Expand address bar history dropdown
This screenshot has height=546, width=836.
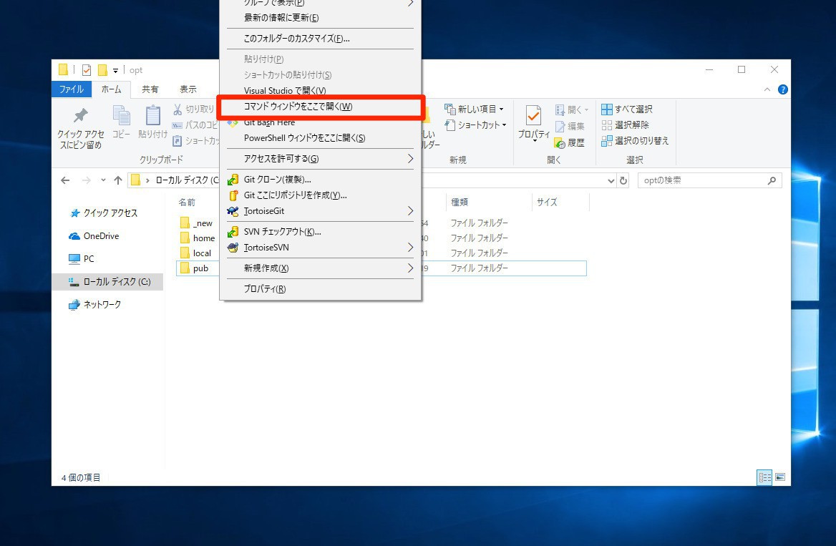click(611, 181)
